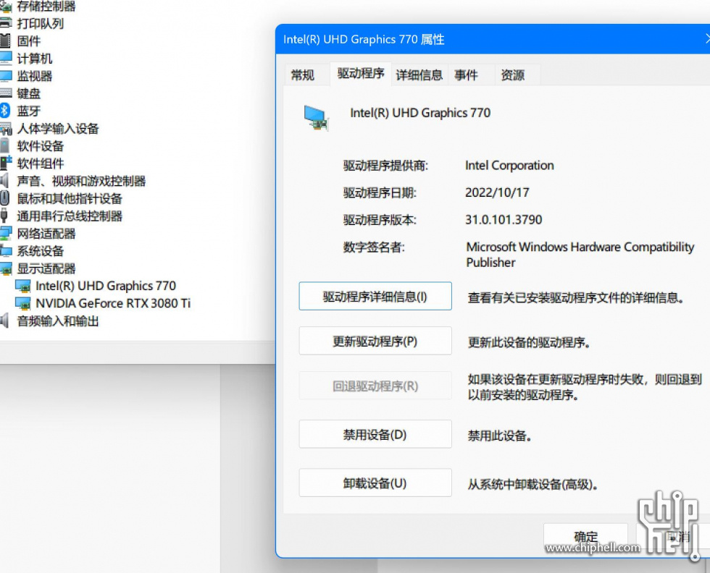Screen dimensions: 710x573
Task: Select 蓝牙 in device tree
Action: click(x=29, y=111)
